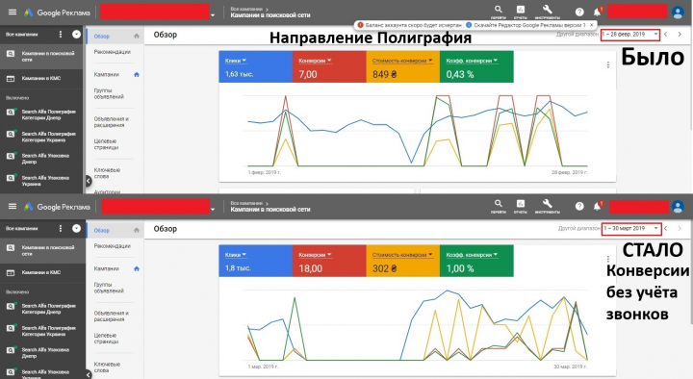Open Объявления и расширения in upper menu
Viewport: 693px width, 379px height.
(111, 122)
